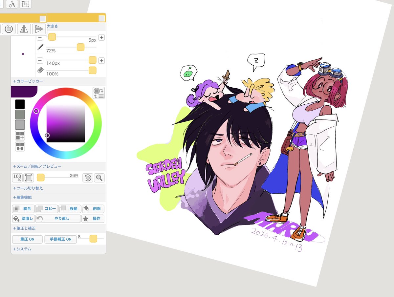Viewport: 394px width, 297px height.
Task: Adjust the stabilizer strength slider at 8
Action: pos(93,239)
